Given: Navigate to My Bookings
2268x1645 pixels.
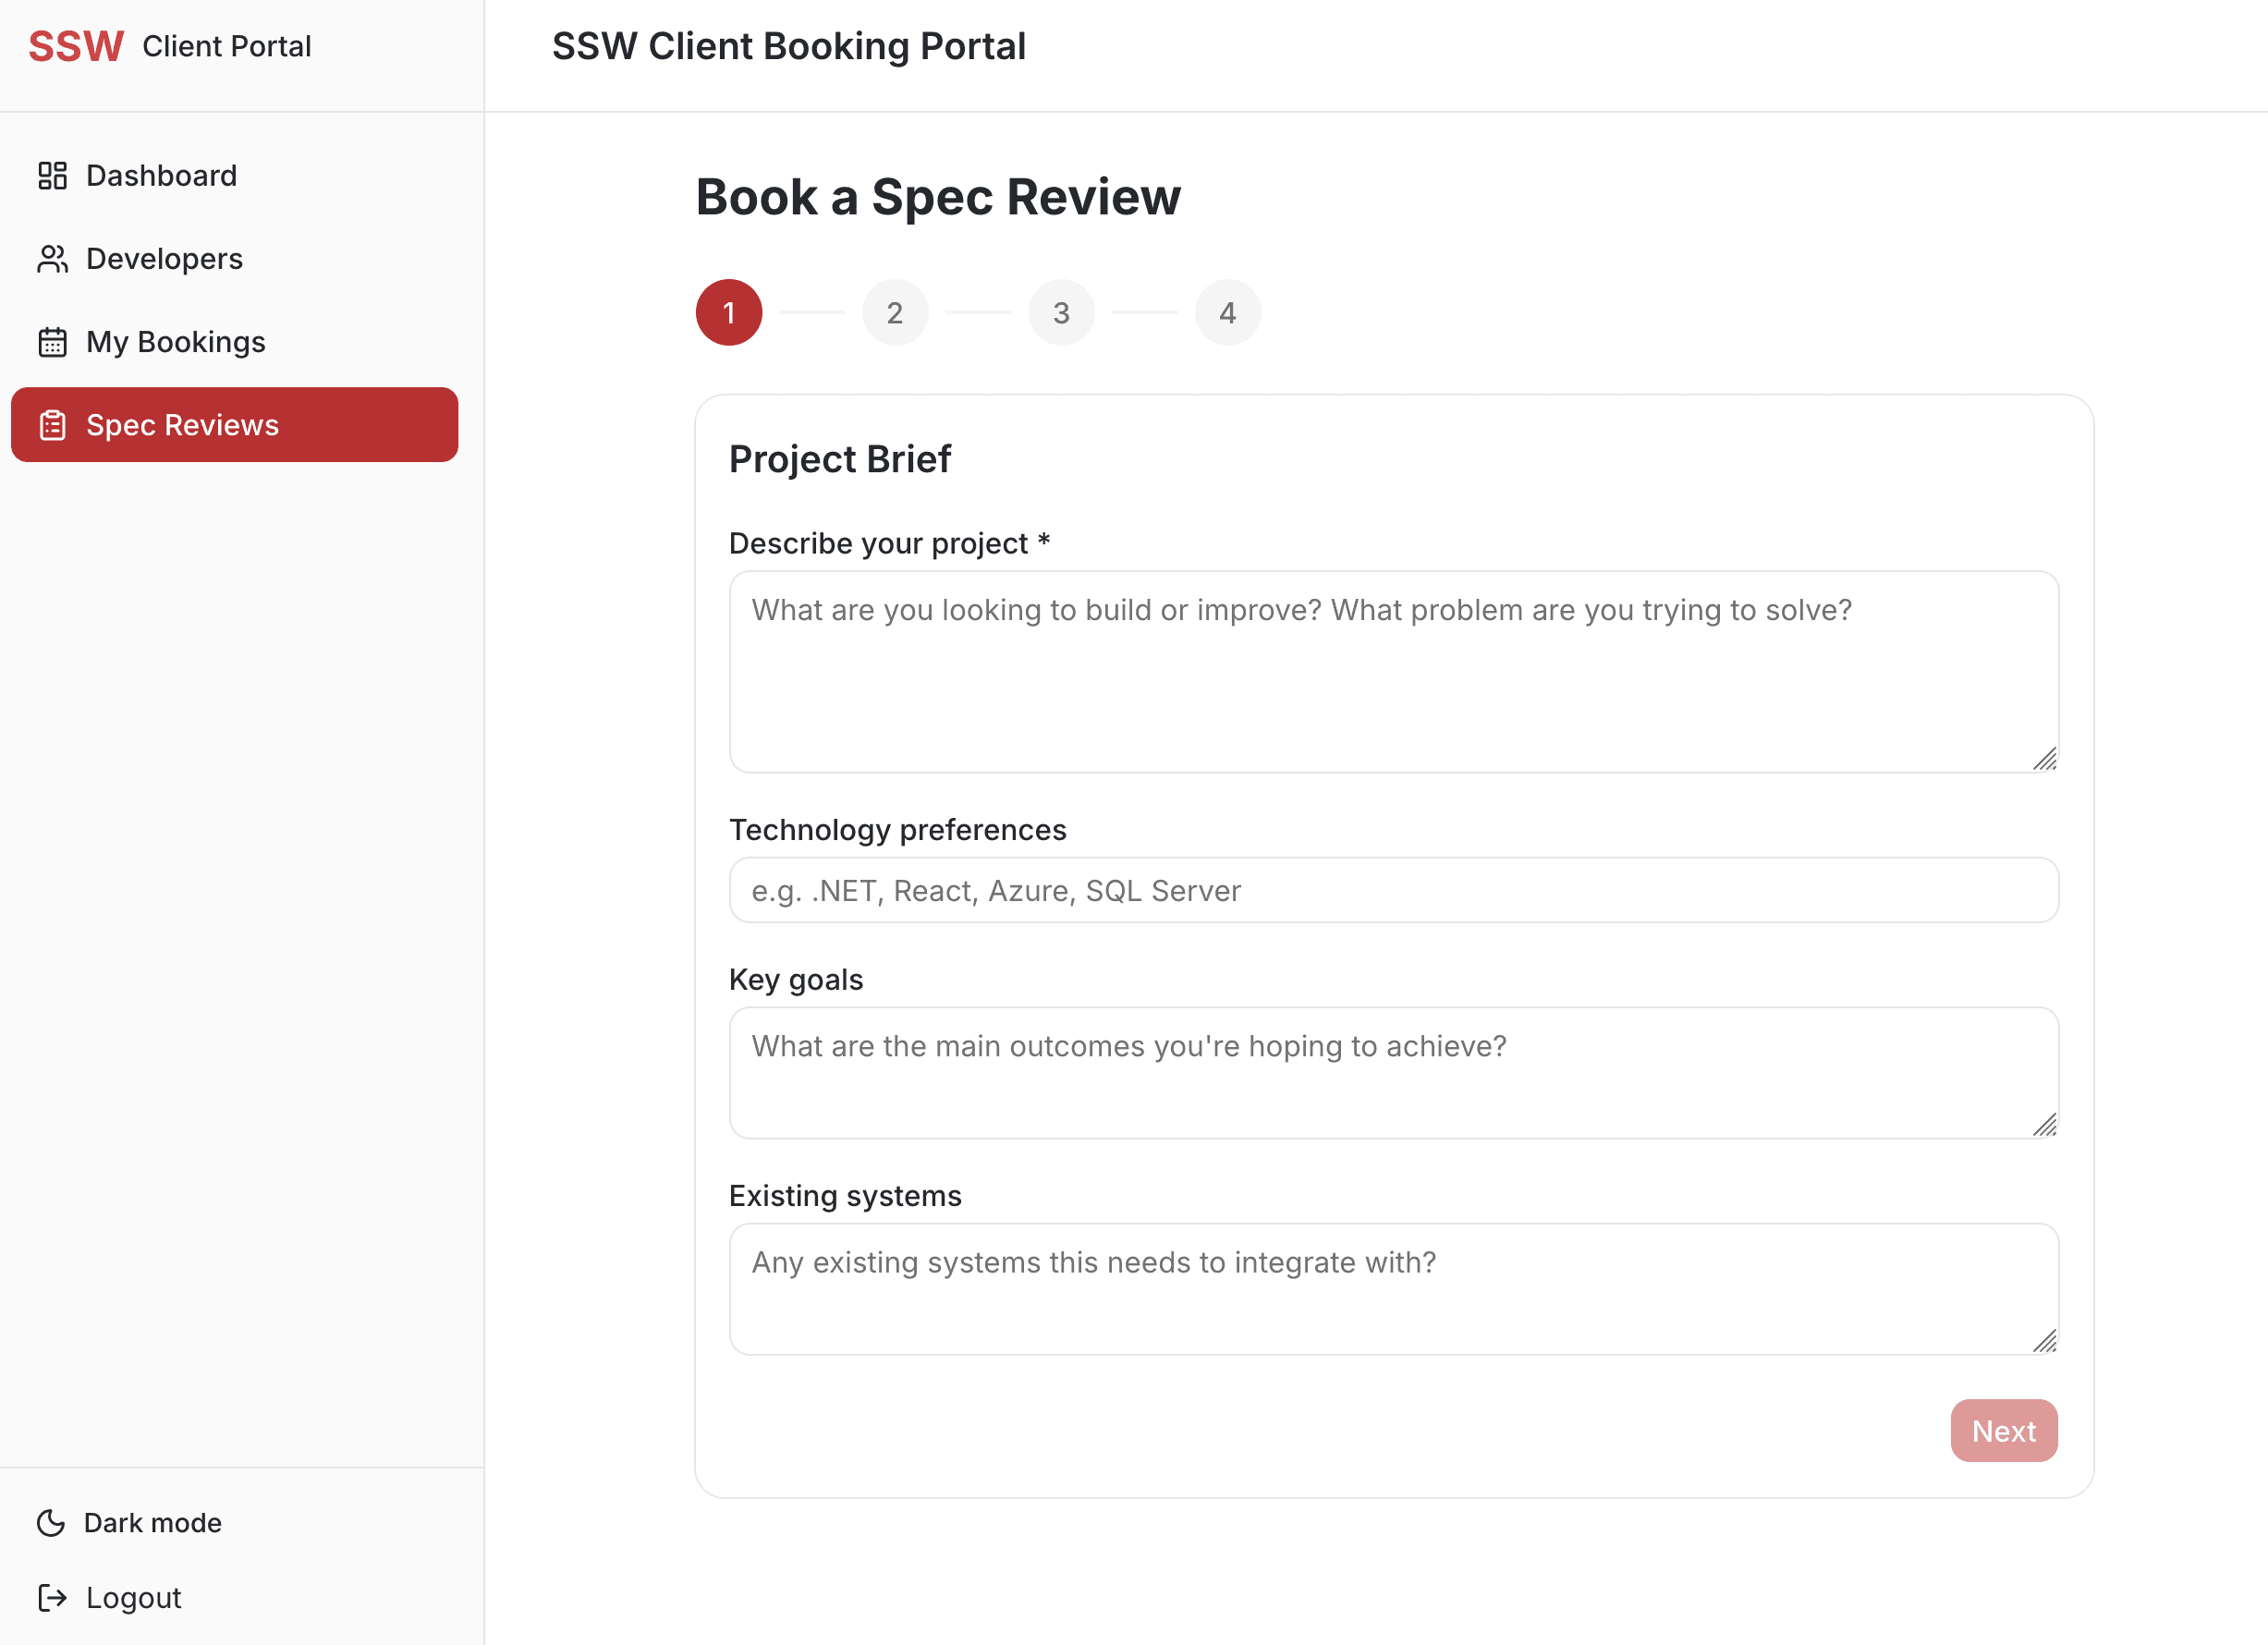Looking at the screenshot, I should (174, 341).
